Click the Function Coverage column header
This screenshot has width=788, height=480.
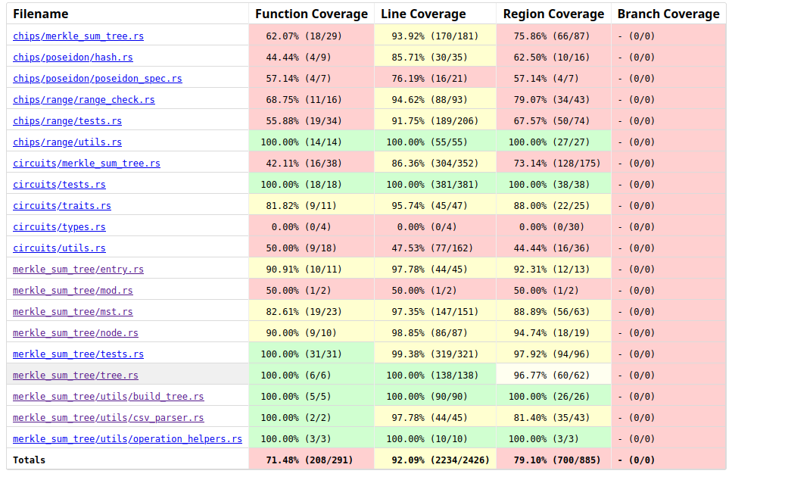pyautogui.click(x=311, y=14)
